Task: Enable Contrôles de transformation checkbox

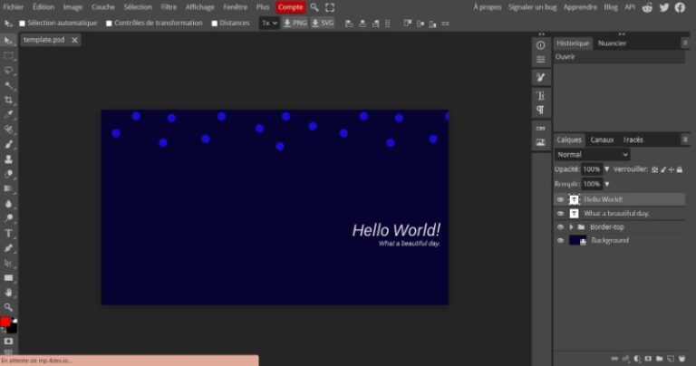Action: point(109,23)
